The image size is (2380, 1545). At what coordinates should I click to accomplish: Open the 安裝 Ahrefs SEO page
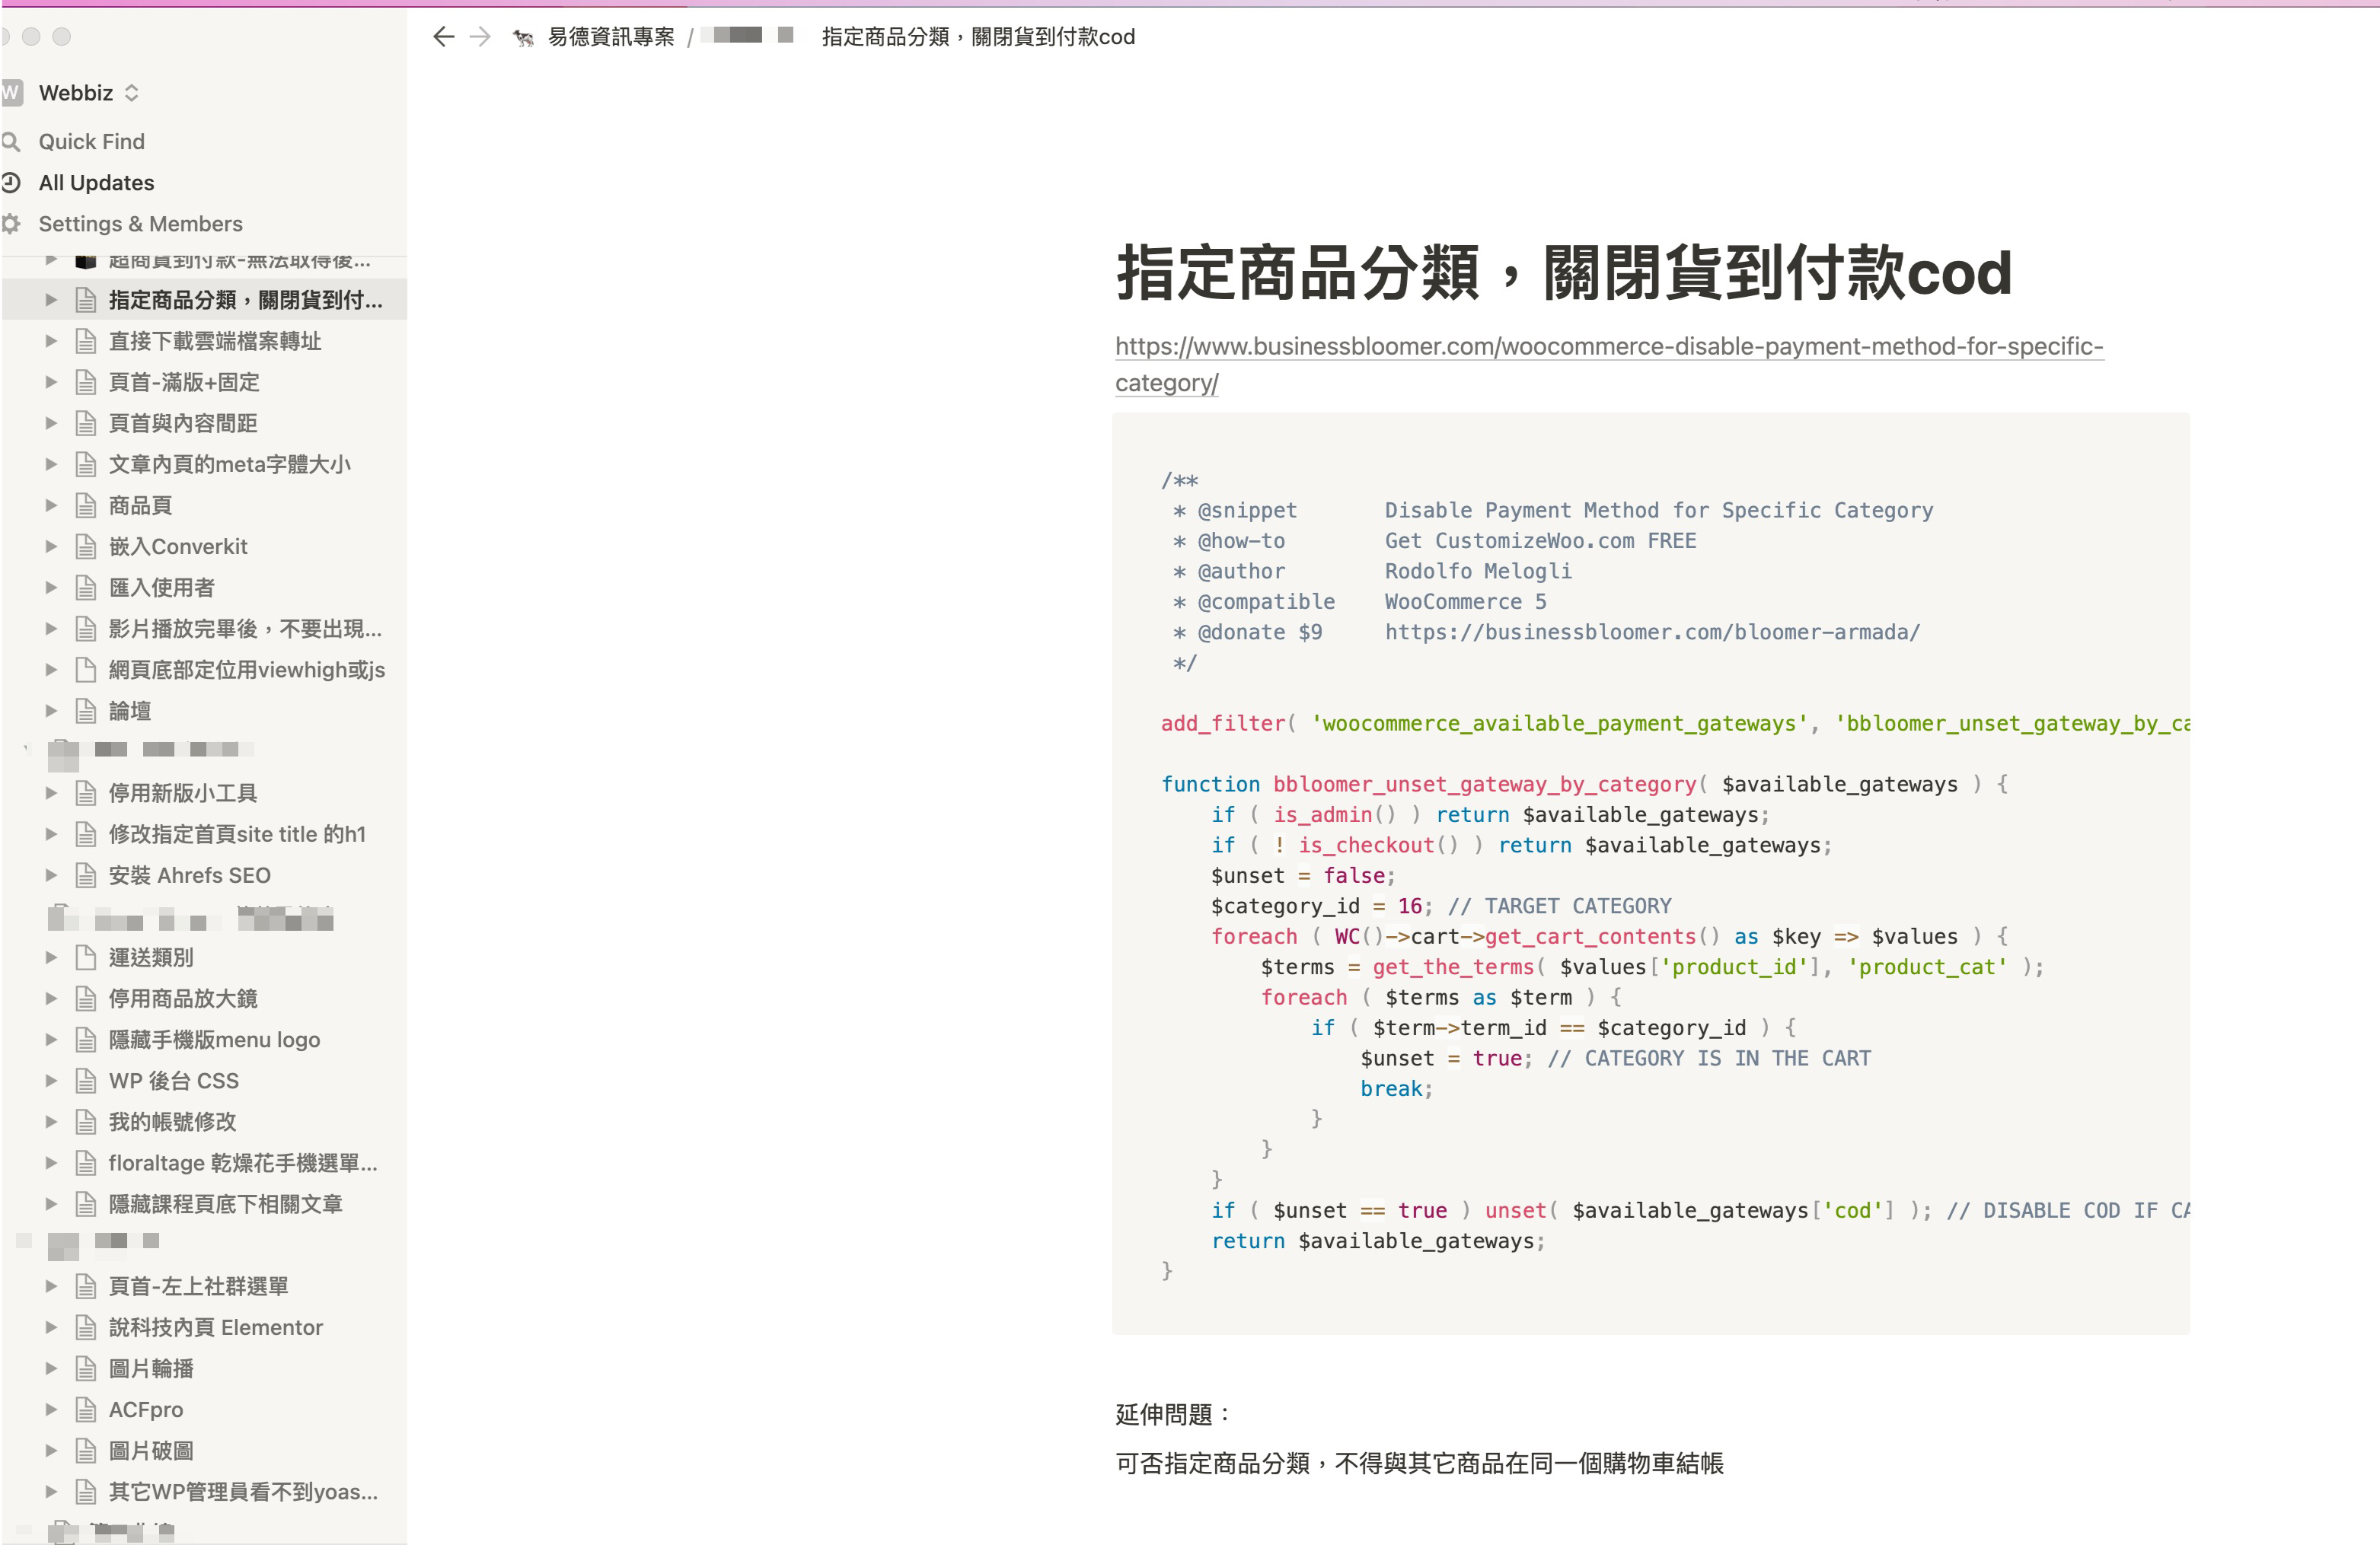(189, 875)
